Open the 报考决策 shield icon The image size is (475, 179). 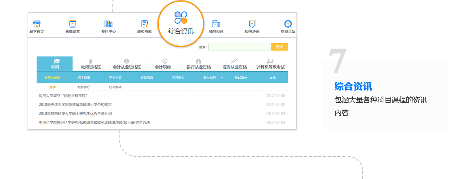click(x=252, y=24)
